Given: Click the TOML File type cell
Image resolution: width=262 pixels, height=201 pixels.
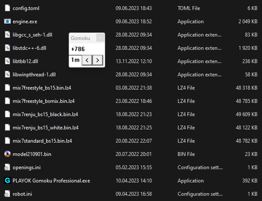Looking at the screenshot, I should pos(189,8).
